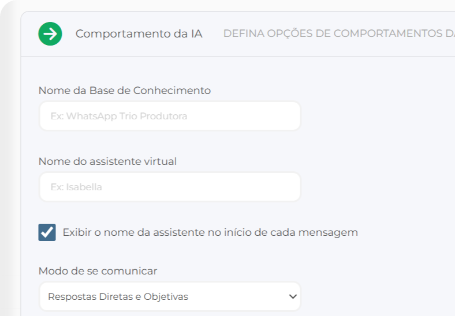Click the Respostas Diretas e Objetivas selected value
The image size is (455, 316).
[118, 297]
